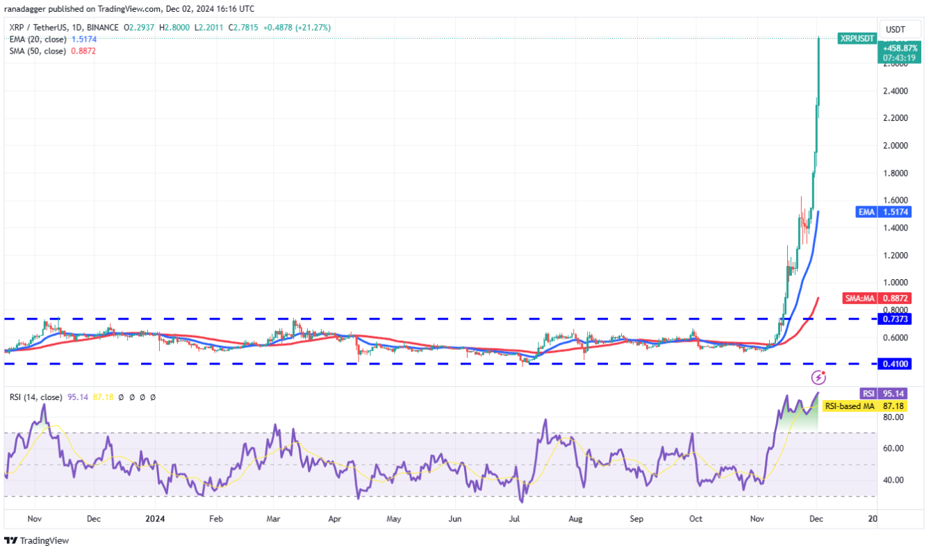Select the EMA (20, close) indicator legend
931x550 pixels.
click(37, 40)
